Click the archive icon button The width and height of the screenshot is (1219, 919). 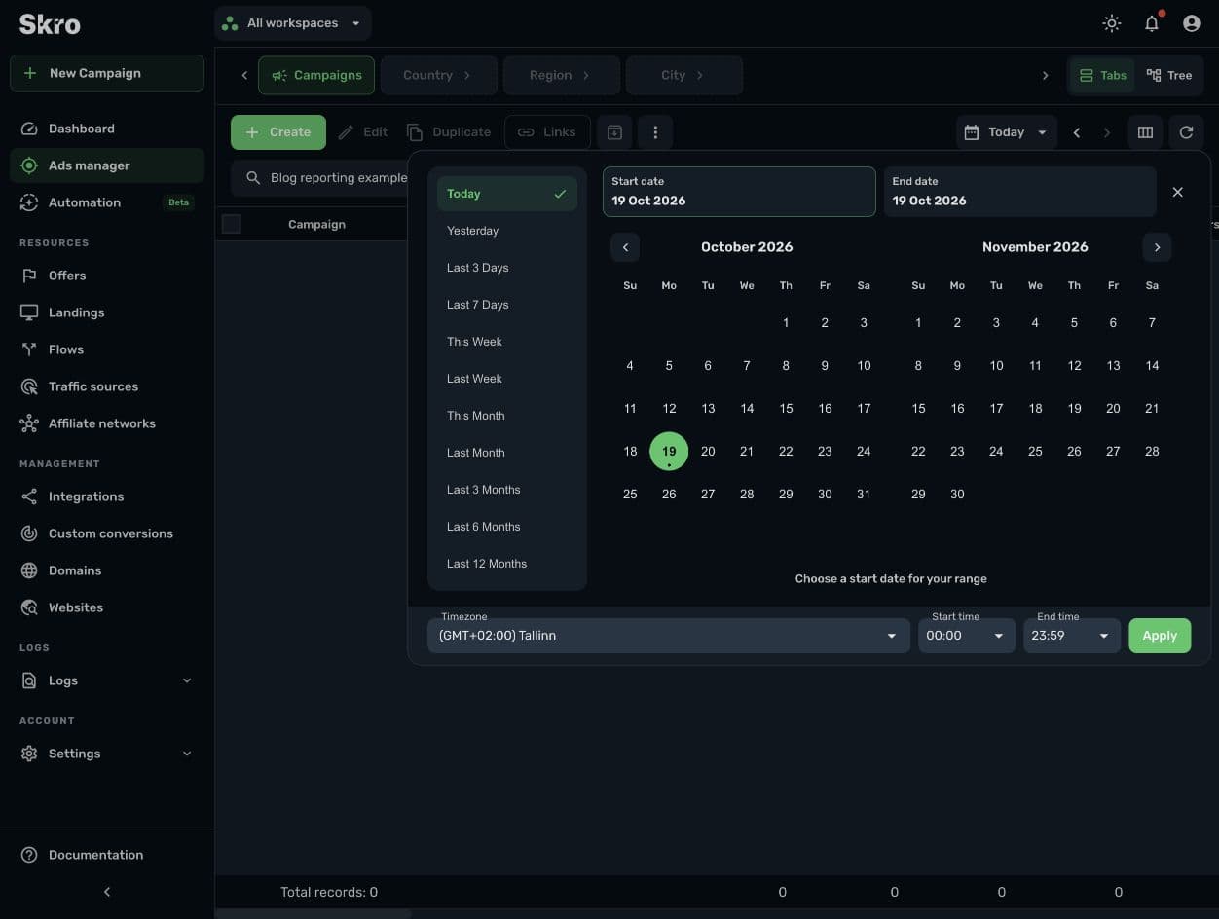(615, 132)
